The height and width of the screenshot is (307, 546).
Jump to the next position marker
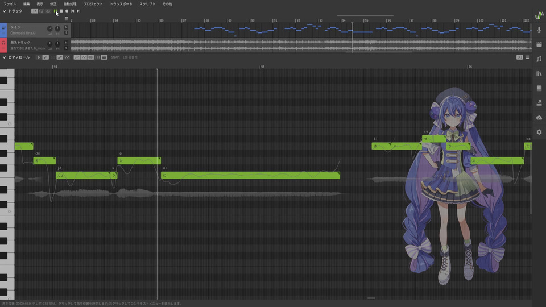click(x=78, y=11)
